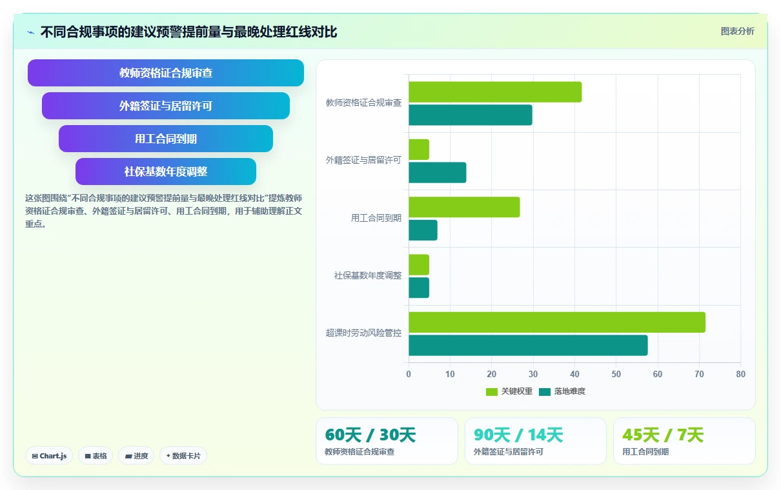Click 关键权重 bar for 用工合同到期
Viewport: 781px width, 490px height.
pos(464,207)
